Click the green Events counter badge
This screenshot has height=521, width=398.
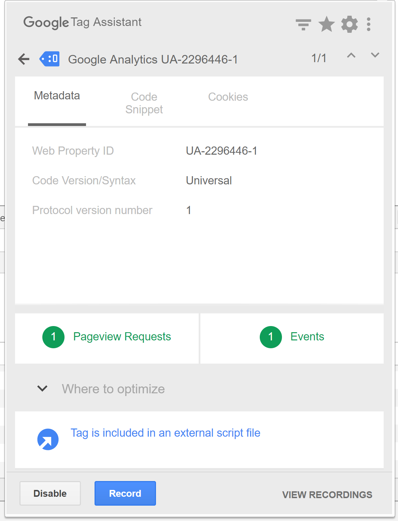pyautogui.click(x=271, y=337)
